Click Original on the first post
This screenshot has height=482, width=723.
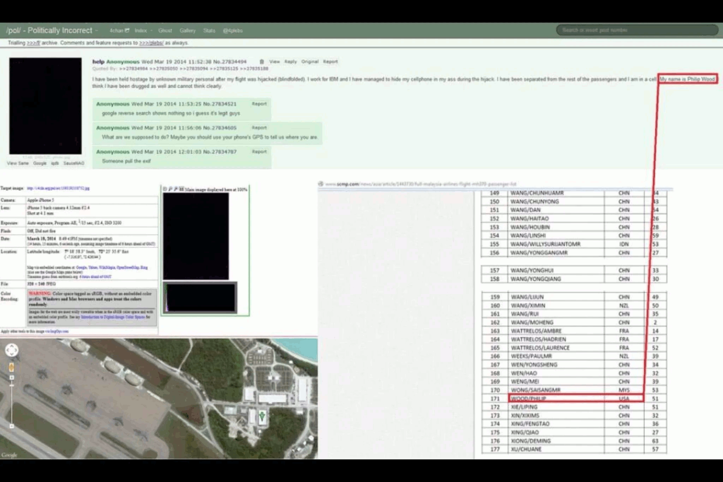tap(310, 61)
